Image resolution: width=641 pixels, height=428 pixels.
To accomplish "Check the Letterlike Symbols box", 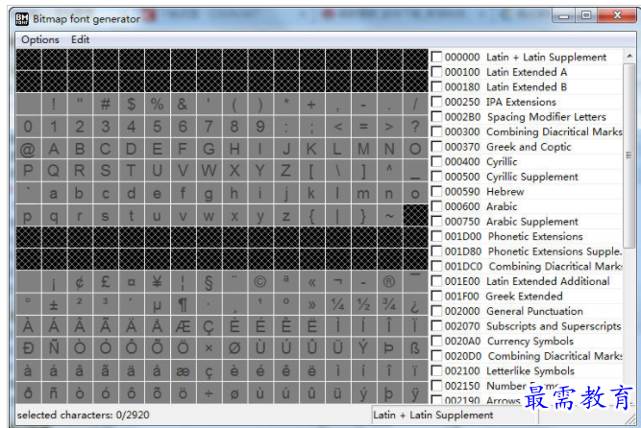I will click(436, 370).
